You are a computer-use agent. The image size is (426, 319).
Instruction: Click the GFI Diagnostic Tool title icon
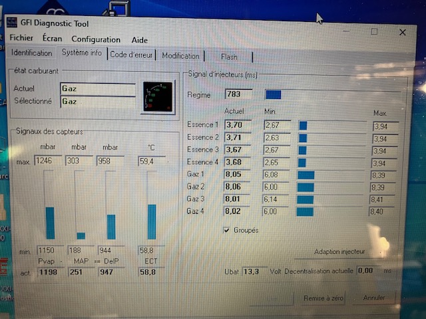pos(12,22)
